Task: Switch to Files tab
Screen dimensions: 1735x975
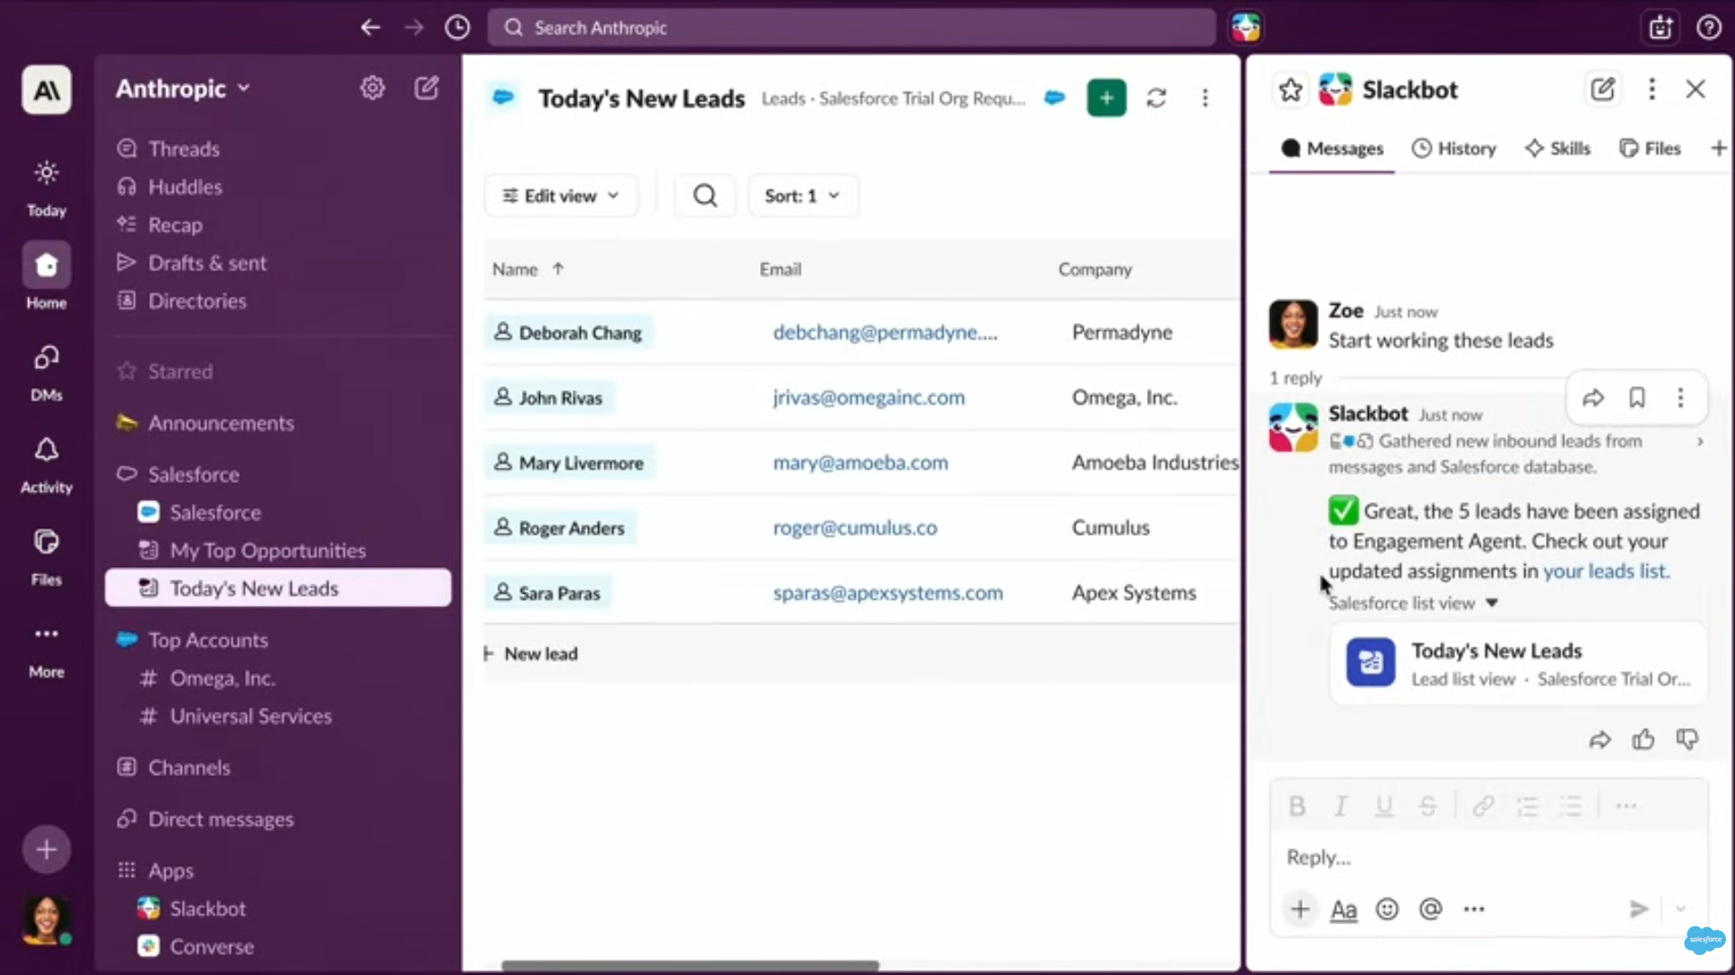Action: tap(1650, 148)
